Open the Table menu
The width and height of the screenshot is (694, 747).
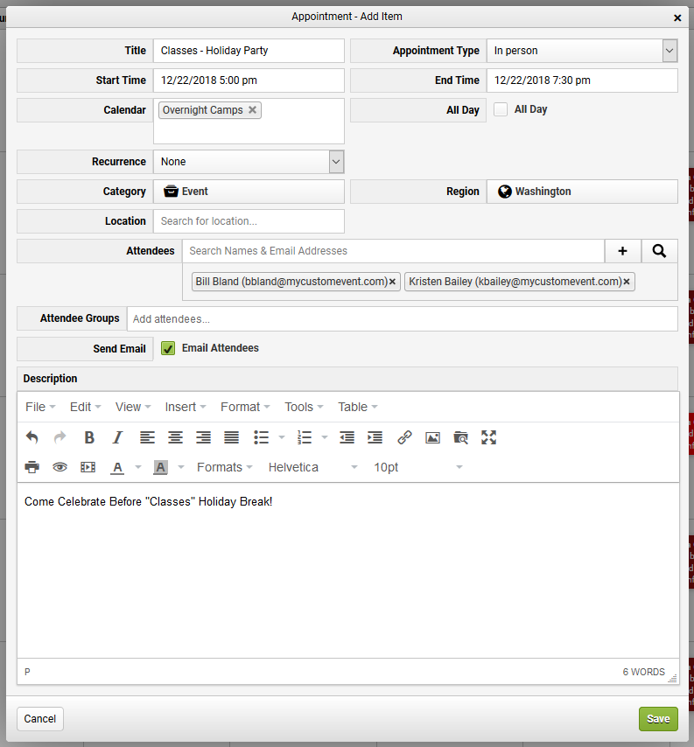coord(358,407)
